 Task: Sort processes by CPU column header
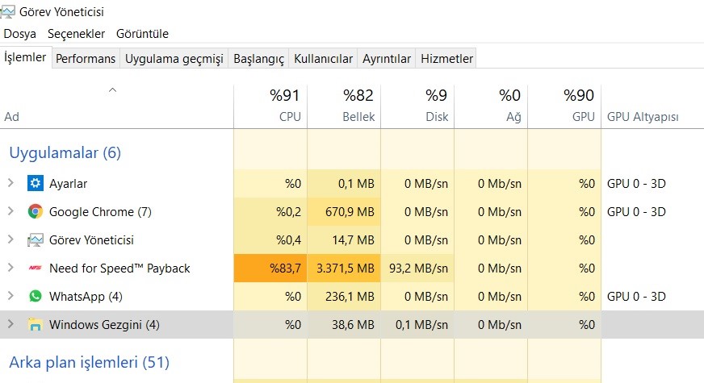coord(270,106)
